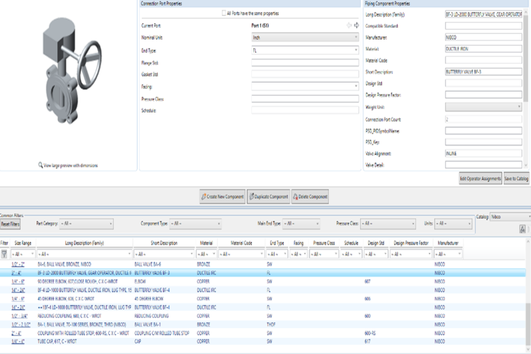Select the ++1BF-4 LD-1000 BUTTERFLY VALVE row
The image size is (531, 354).
(263, 307)
